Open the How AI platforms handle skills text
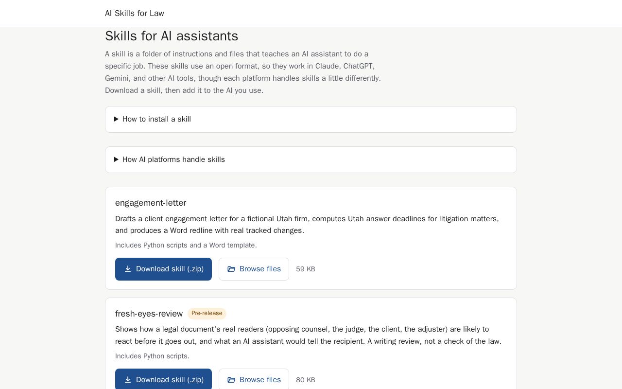The width and height of the screenshot is (622, 389). coord(173,159)
